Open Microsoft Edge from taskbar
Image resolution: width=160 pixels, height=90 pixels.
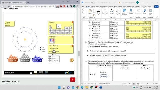click(82, 87)
